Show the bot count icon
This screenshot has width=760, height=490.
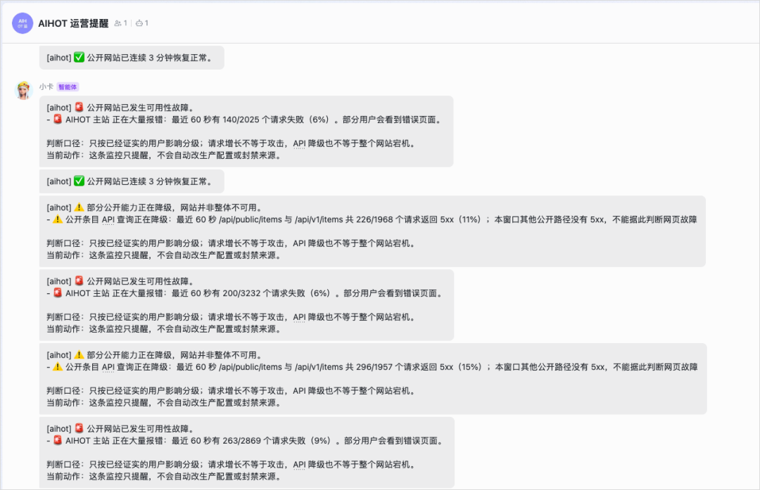139,23
